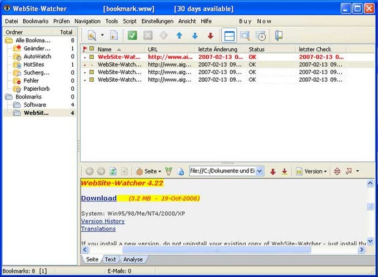The image size is (378, 277).
Task: Click the horizontal scrollbar thumb in preview
Action: [x=216, y=250]
